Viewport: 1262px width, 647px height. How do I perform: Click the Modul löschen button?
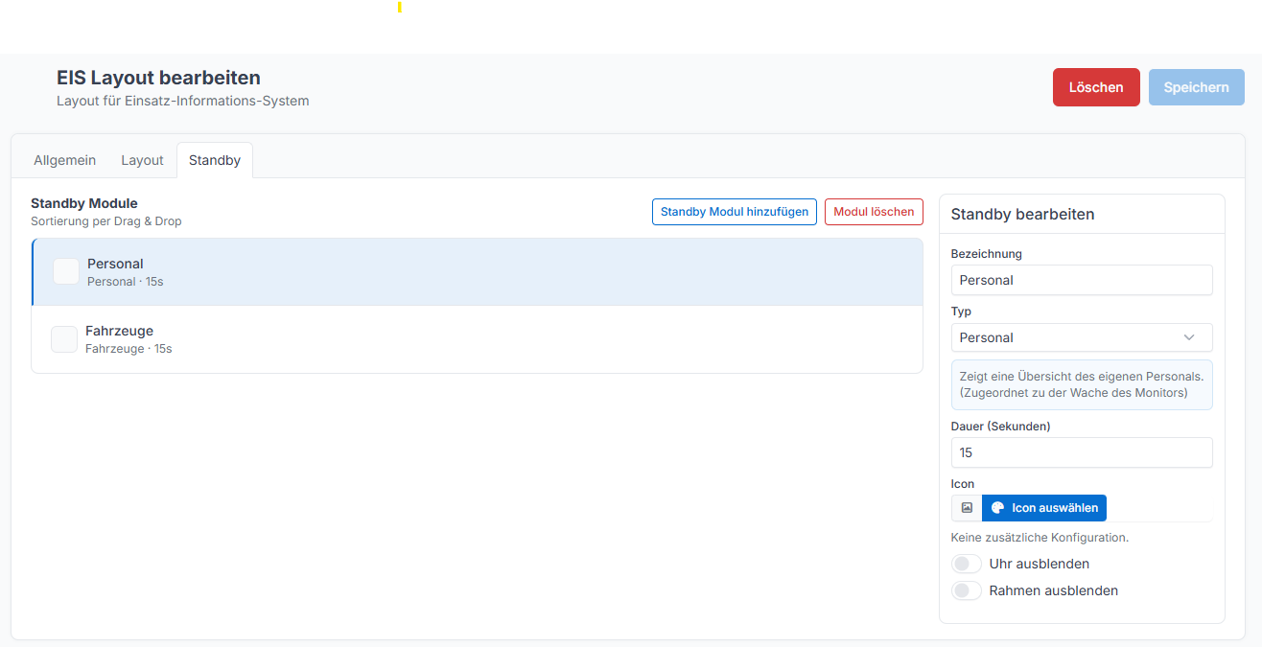(x=874, y=212)
